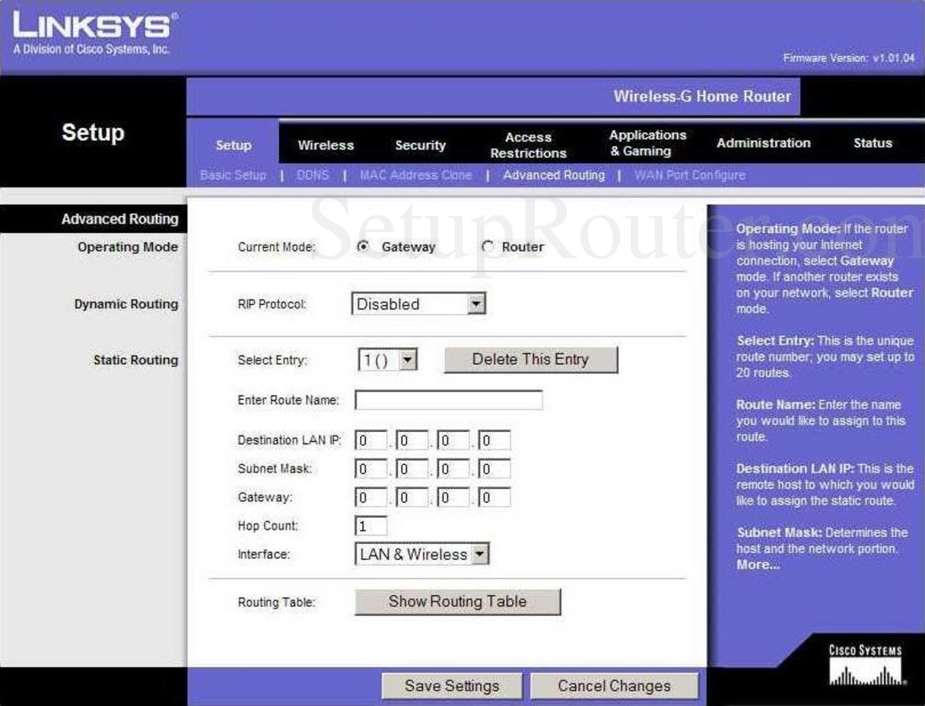Screen dimensions: 925x706
Task: Select the Gateway operating mode
Action: 362,246
